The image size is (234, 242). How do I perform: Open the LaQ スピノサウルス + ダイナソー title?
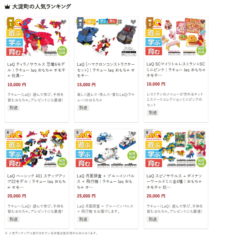[x=174, y=181]
